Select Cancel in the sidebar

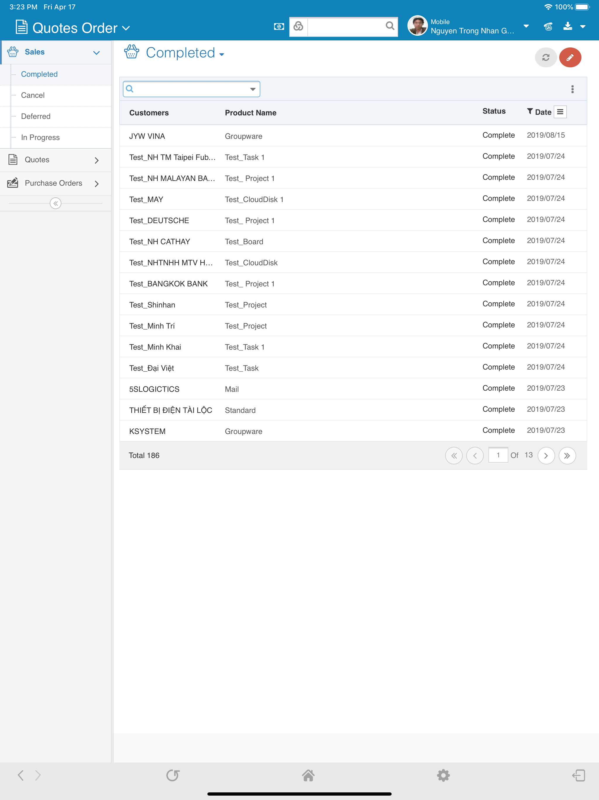33,95
